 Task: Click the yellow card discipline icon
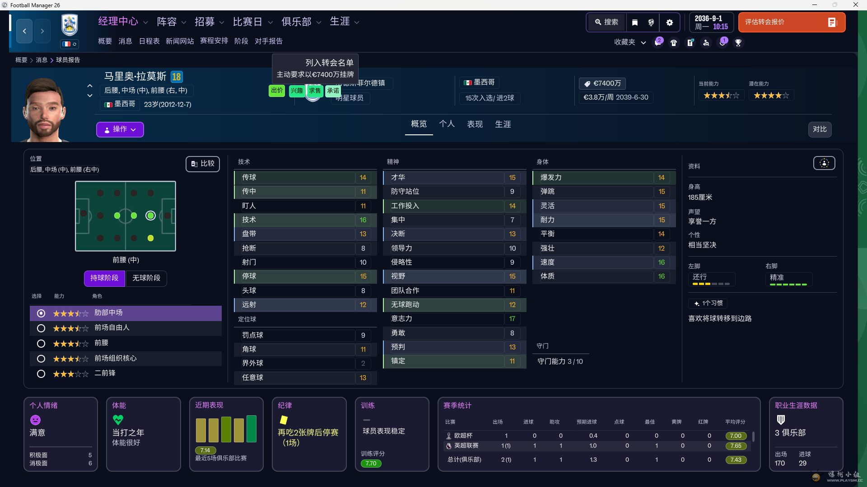click(284, 420)
